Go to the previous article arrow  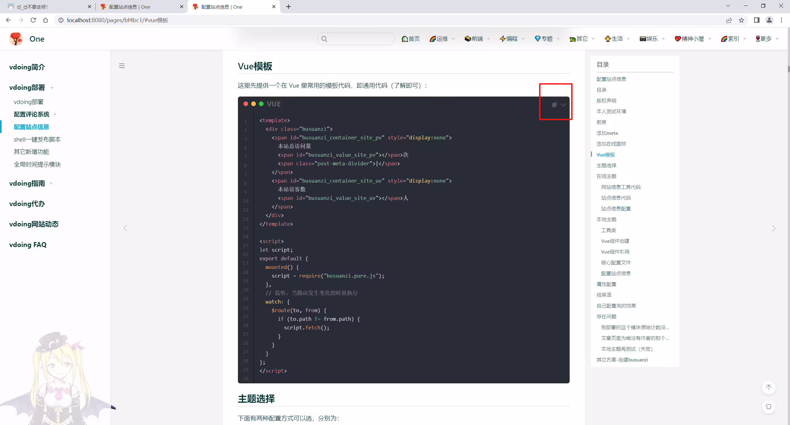(x=125, y=228)
